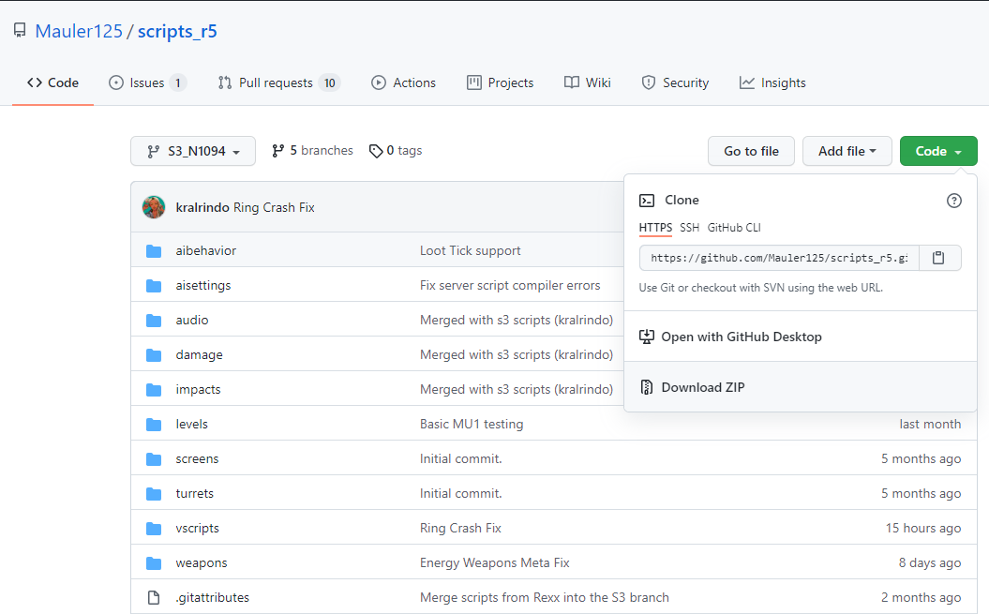Viewport: 989px width, 614px height.
Task: Open the Issues tab
Action: coord(147,82)
